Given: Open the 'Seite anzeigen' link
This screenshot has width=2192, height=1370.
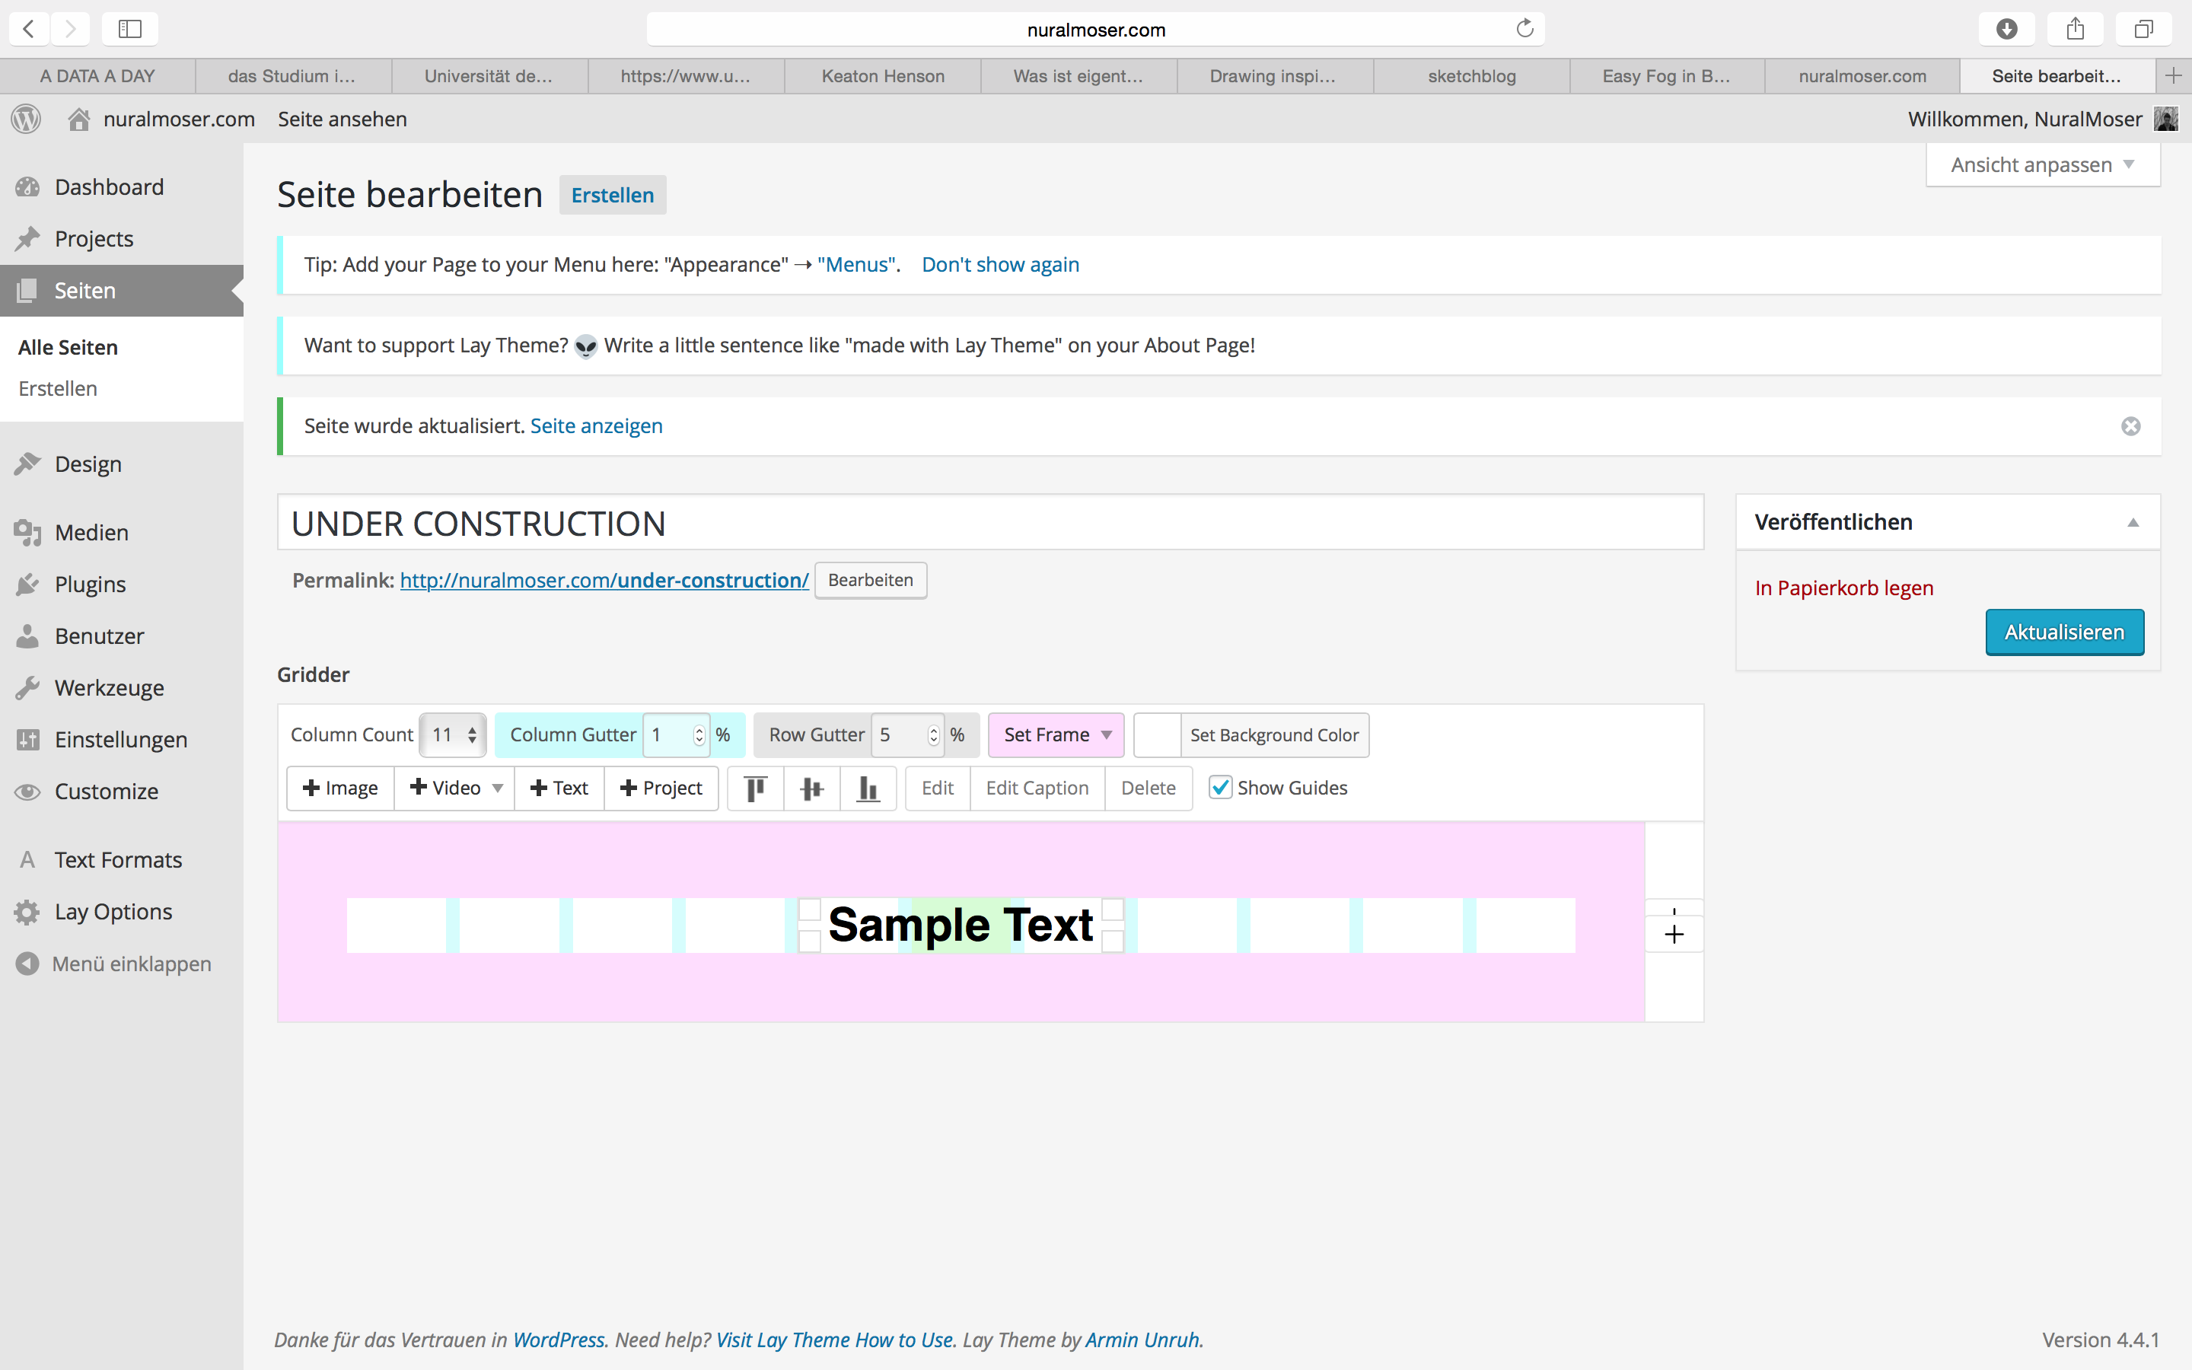Looking at the screenshot, I should [x=596, y=426].
